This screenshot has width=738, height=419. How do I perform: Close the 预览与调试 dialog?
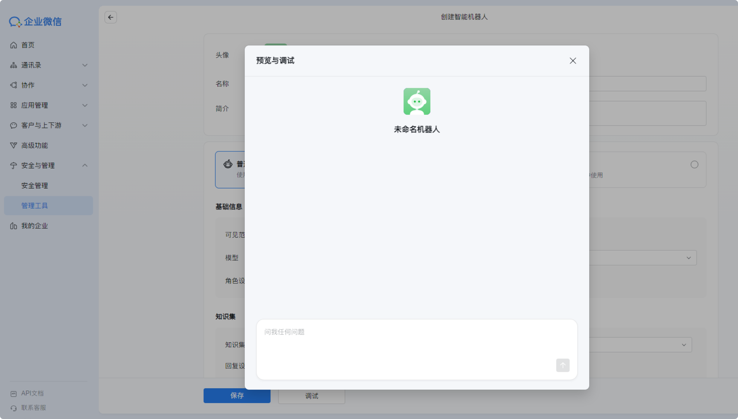(x=573, y=61)
